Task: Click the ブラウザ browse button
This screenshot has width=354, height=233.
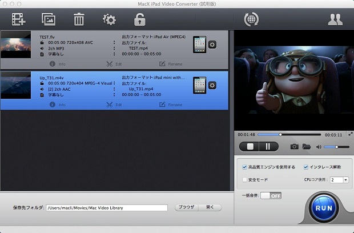Action: (x=187, y=207)
